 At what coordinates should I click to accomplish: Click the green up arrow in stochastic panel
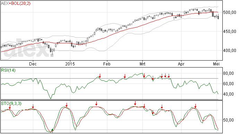pos(52,130)
